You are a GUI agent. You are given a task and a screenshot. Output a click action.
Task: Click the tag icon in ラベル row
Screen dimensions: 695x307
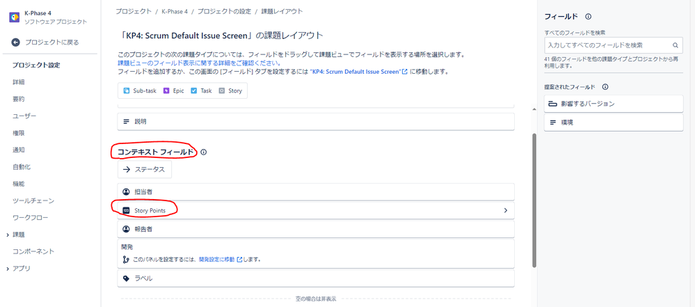click(126, 278)
